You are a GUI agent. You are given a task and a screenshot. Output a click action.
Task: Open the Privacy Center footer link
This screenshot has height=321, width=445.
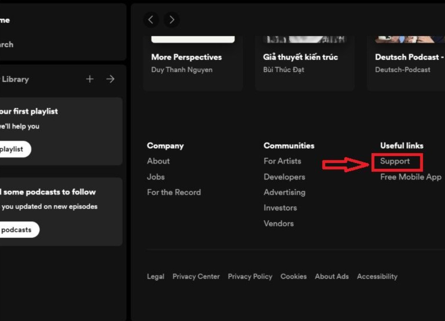(196, 277)
